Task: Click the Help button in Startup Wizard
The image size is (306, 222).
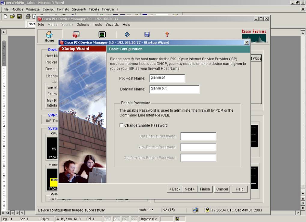Action: (x=239, y=189)
